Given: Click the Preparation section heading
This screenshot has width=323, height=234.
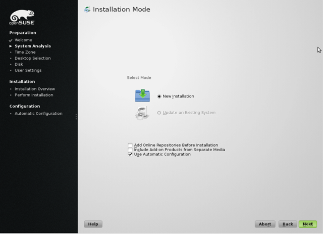Looking at the screenshot, I should click(23, 33).
